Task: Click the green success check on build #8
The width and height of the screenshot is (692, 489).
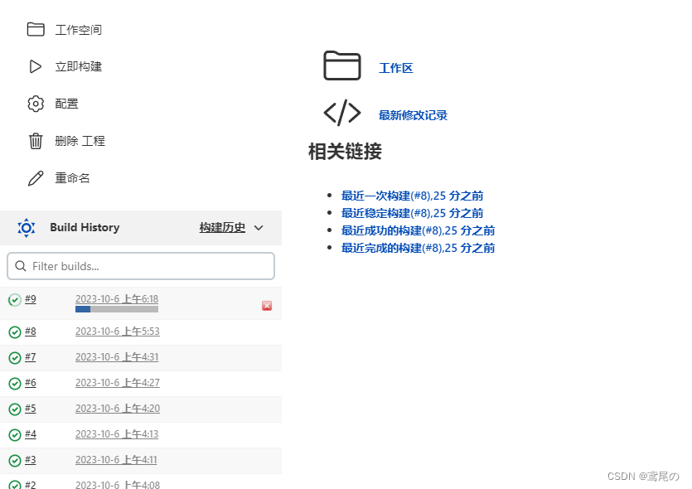Action: (14, 331)
